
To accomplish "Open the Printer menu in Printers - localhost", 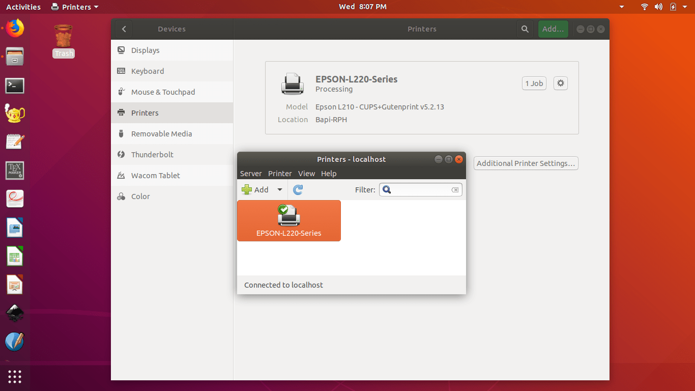I will click(x=280, y=174).
